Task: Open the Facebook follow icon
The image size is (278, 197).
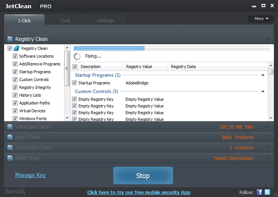Action: [x=259, y=192]
